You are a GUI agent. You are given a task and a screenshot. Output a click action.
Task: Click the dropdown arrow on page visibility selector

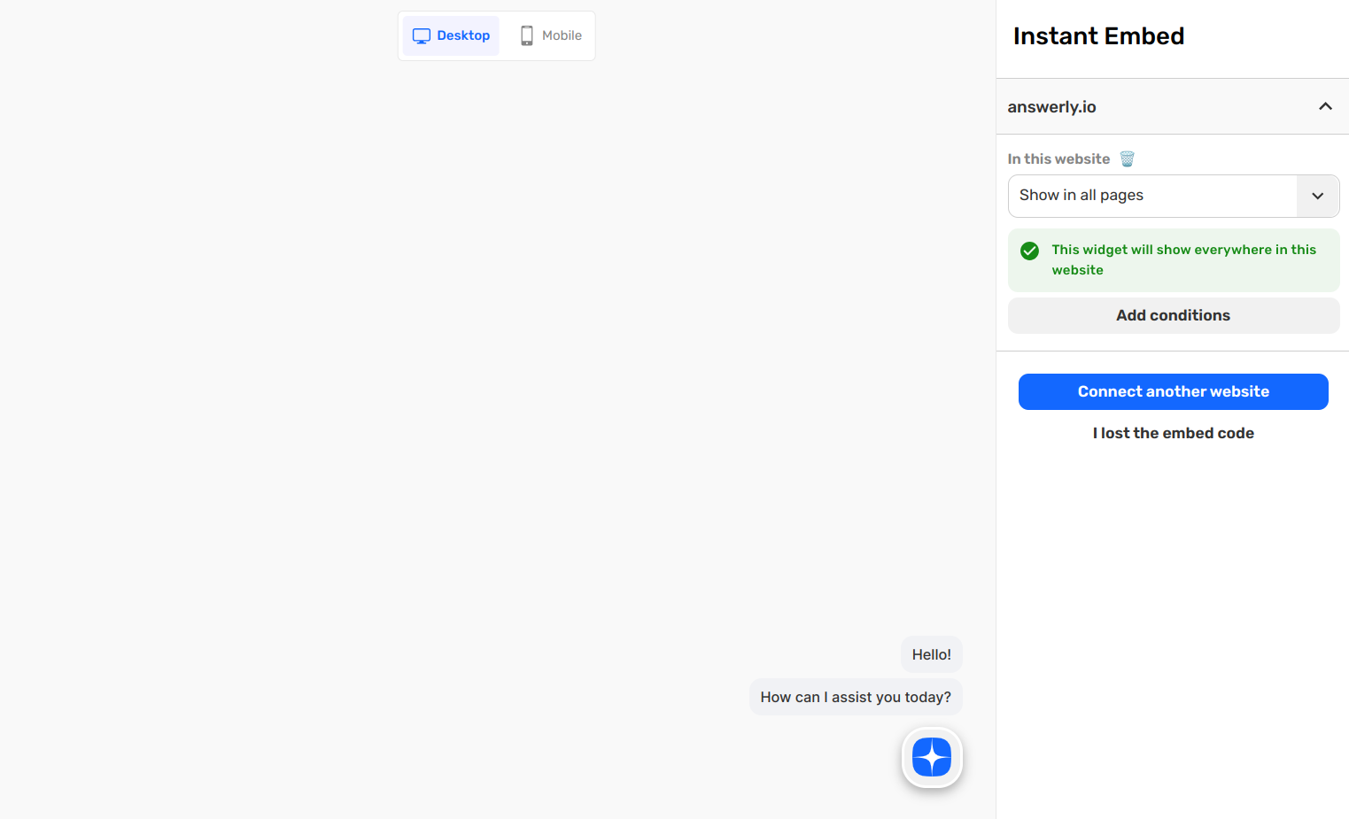(1317, 196)
